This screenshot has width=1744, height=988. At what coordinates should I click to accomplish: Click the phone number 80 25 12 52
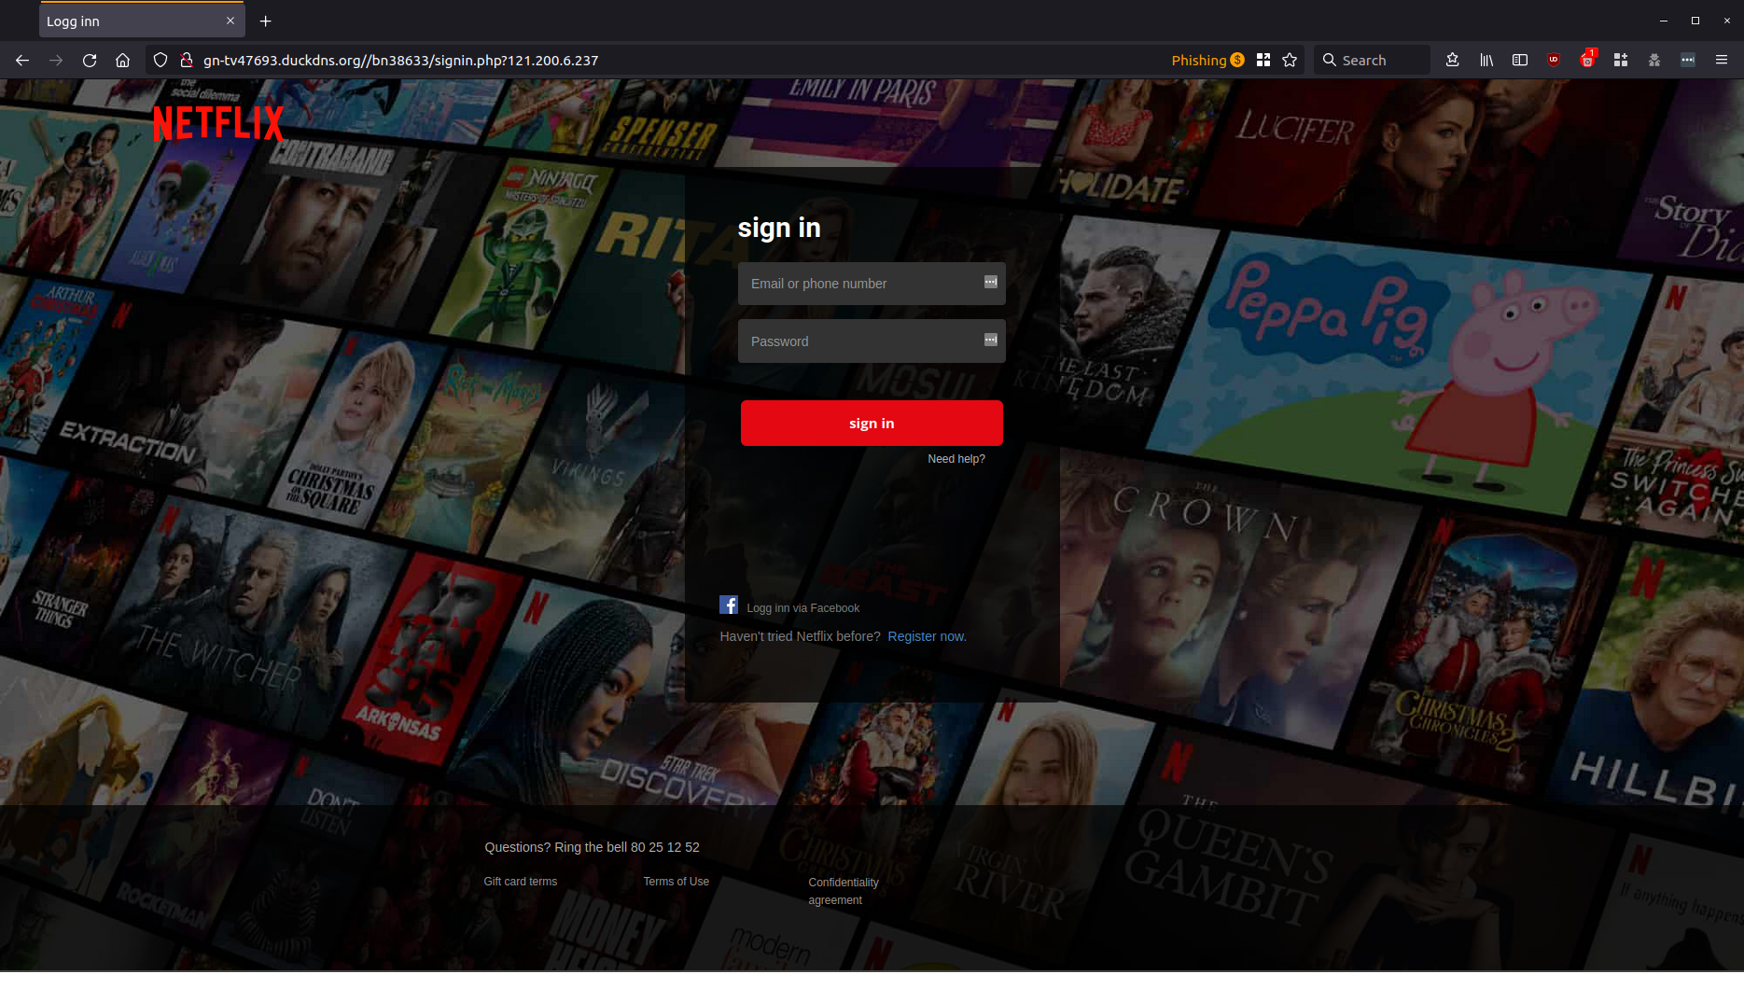coord(665,847)
